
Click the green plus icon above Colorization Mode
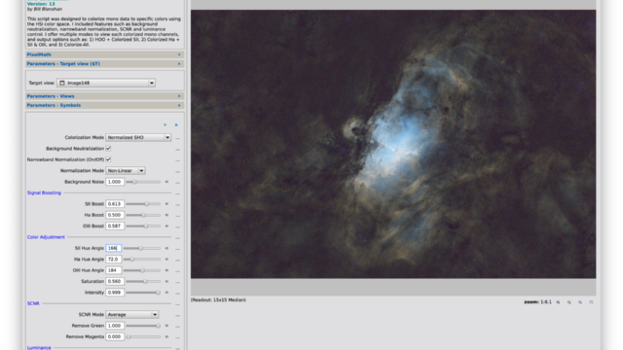coord(165,125)
